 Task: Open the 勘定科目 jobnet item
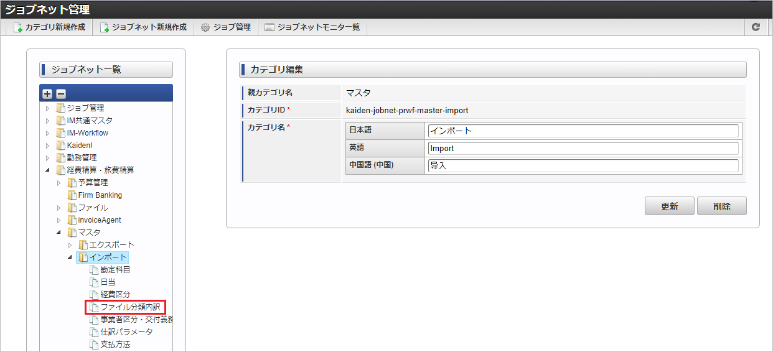[x=116, y=270]
